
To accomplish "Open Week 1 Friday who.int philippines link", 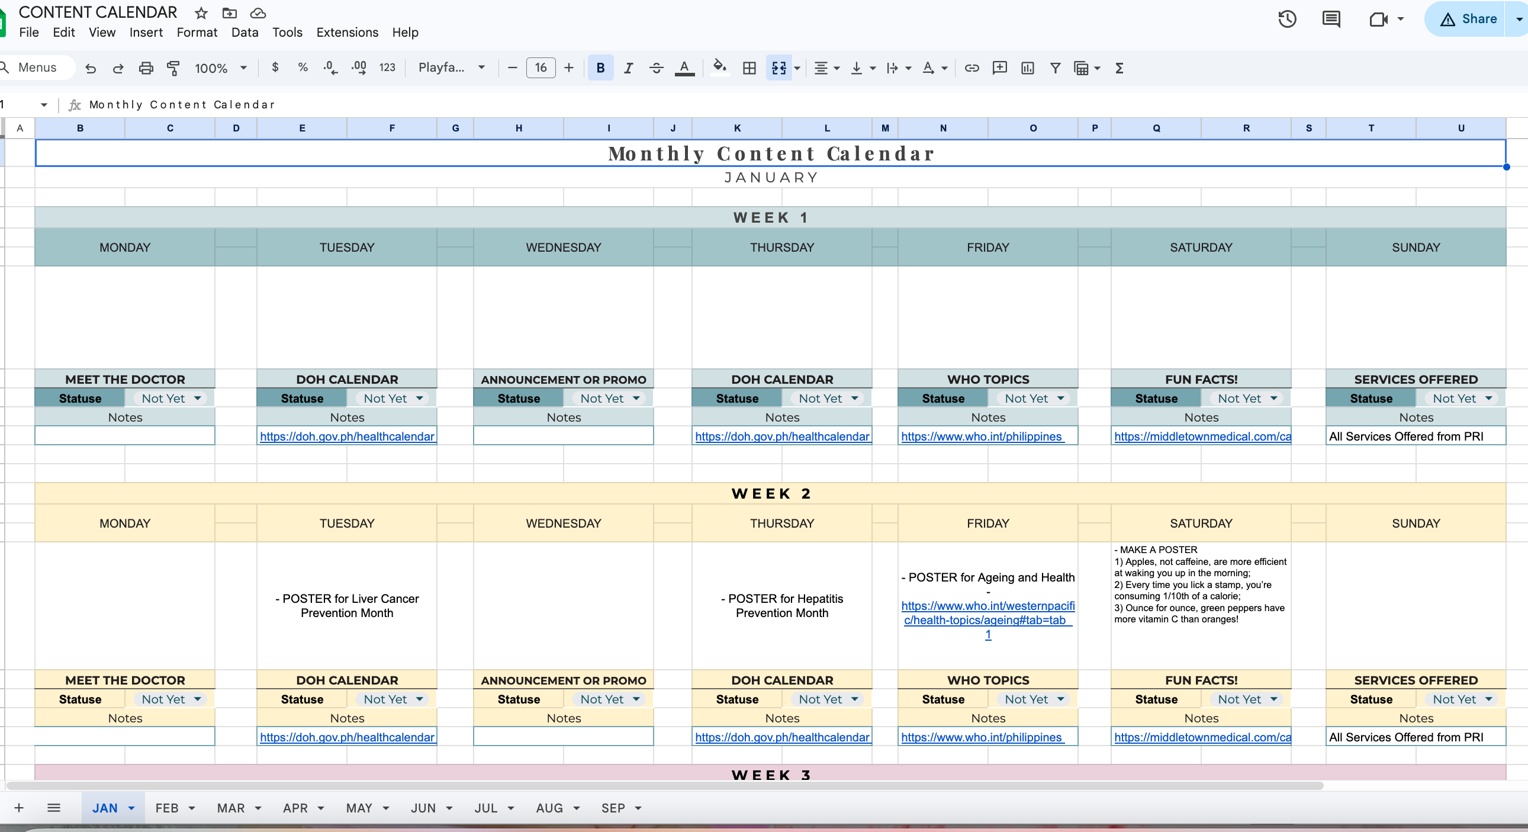I will pos(982,436).
